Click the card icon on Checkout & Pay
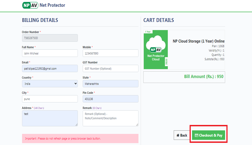Image resolution: width=252 pixels, height=145 pixels. [196, 135]
